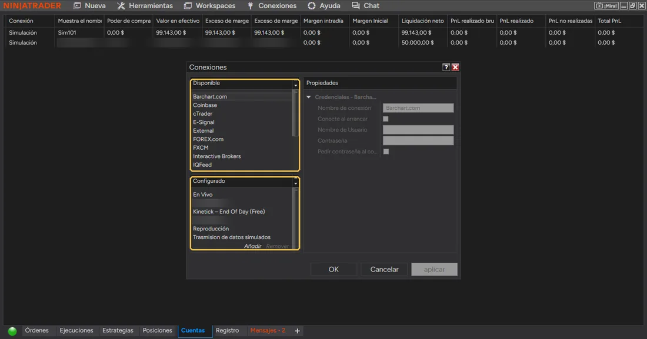
Task: Click the Cancelar button
Action: [x=384, y=269]
